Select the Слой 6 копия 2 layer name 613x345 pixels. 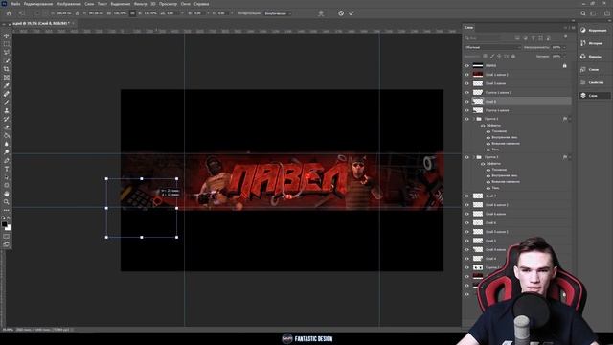[496, 205]
